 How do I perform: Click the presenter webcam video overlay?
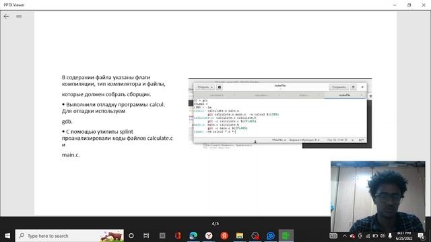pyautogui.click(x=378, y=196)
